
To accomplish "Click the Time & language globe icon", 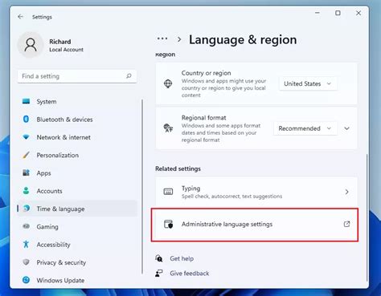I will pyautogui.click(x=27, y=209).
